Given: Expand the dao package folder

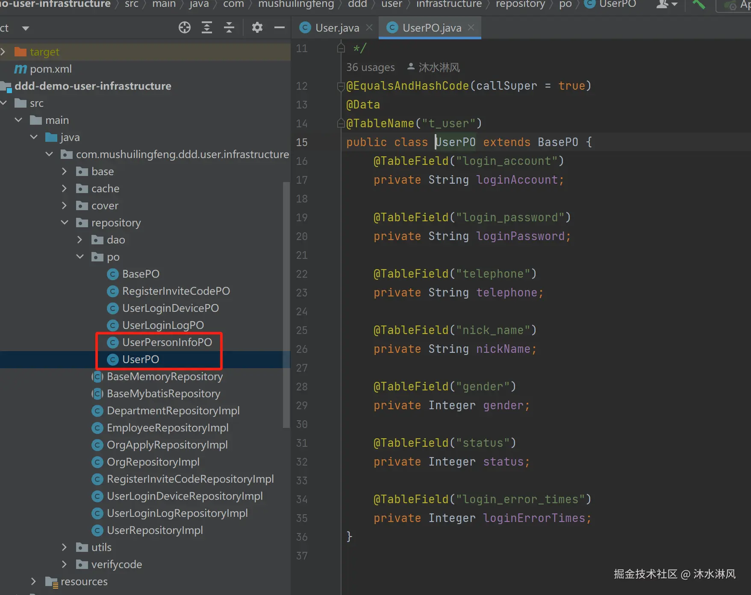Looking at the screenshot, I should pyautogui.click(x=80, y=240).
